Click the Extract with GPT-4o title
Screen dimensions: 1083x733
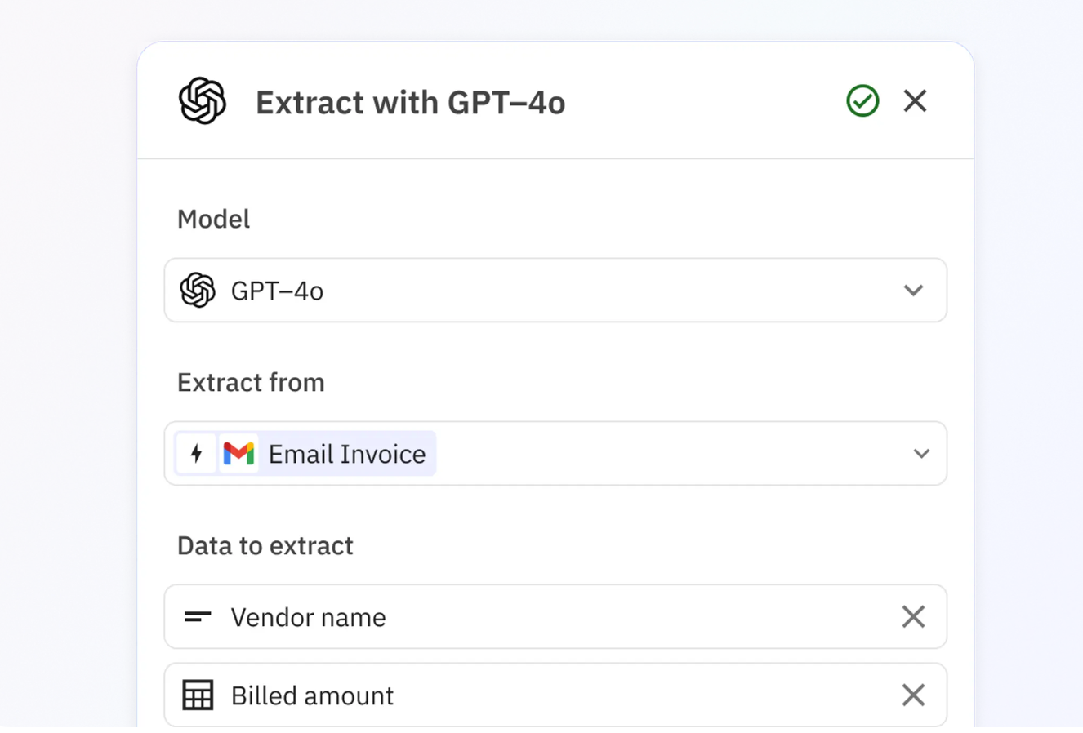pyautogui.click(x=410, y=103)
